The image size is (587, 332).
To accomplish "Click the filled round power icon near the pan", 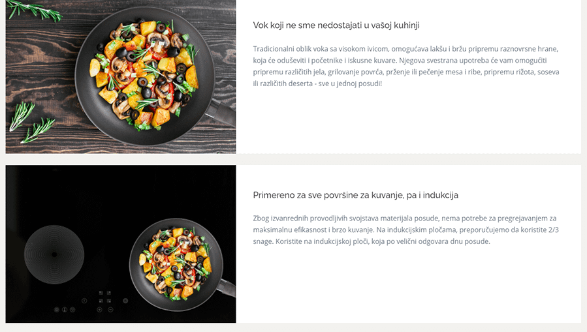I will (125, 301).
